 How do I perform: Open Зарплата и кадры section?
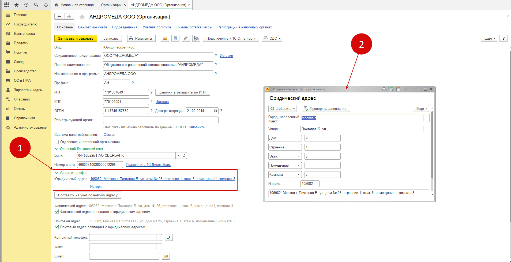pyautogui.click(x=28, y=90)
